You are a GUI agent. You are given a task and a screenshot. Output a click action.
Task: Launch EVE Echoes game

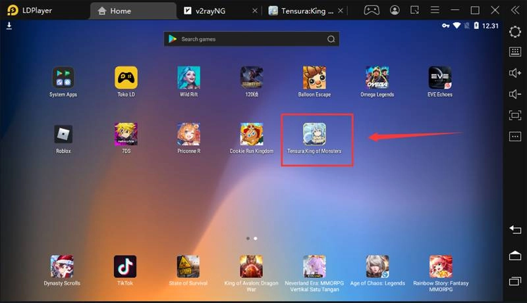pos(439,78)
